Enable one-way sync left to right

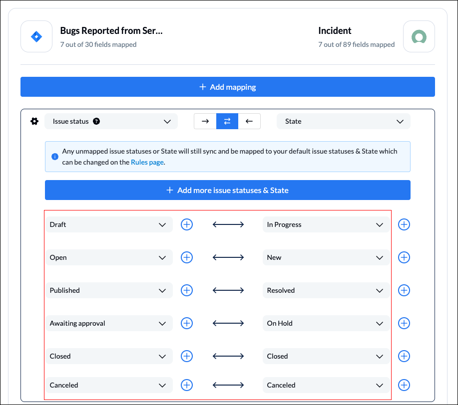(x=205, y=121)
